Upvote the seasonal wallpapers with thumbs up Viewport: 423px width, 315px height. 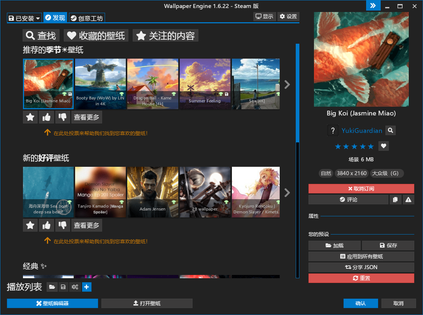[x=46, y=117]
